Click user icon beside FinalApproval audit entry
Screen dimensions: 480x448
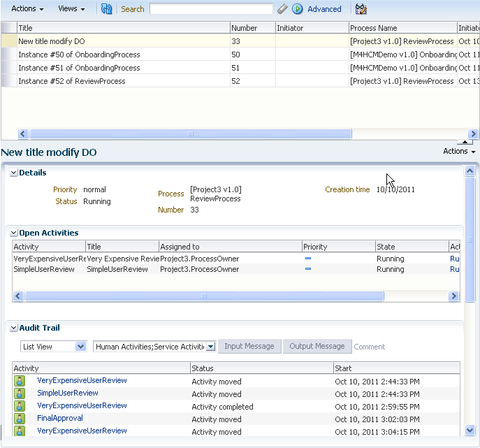20,419
